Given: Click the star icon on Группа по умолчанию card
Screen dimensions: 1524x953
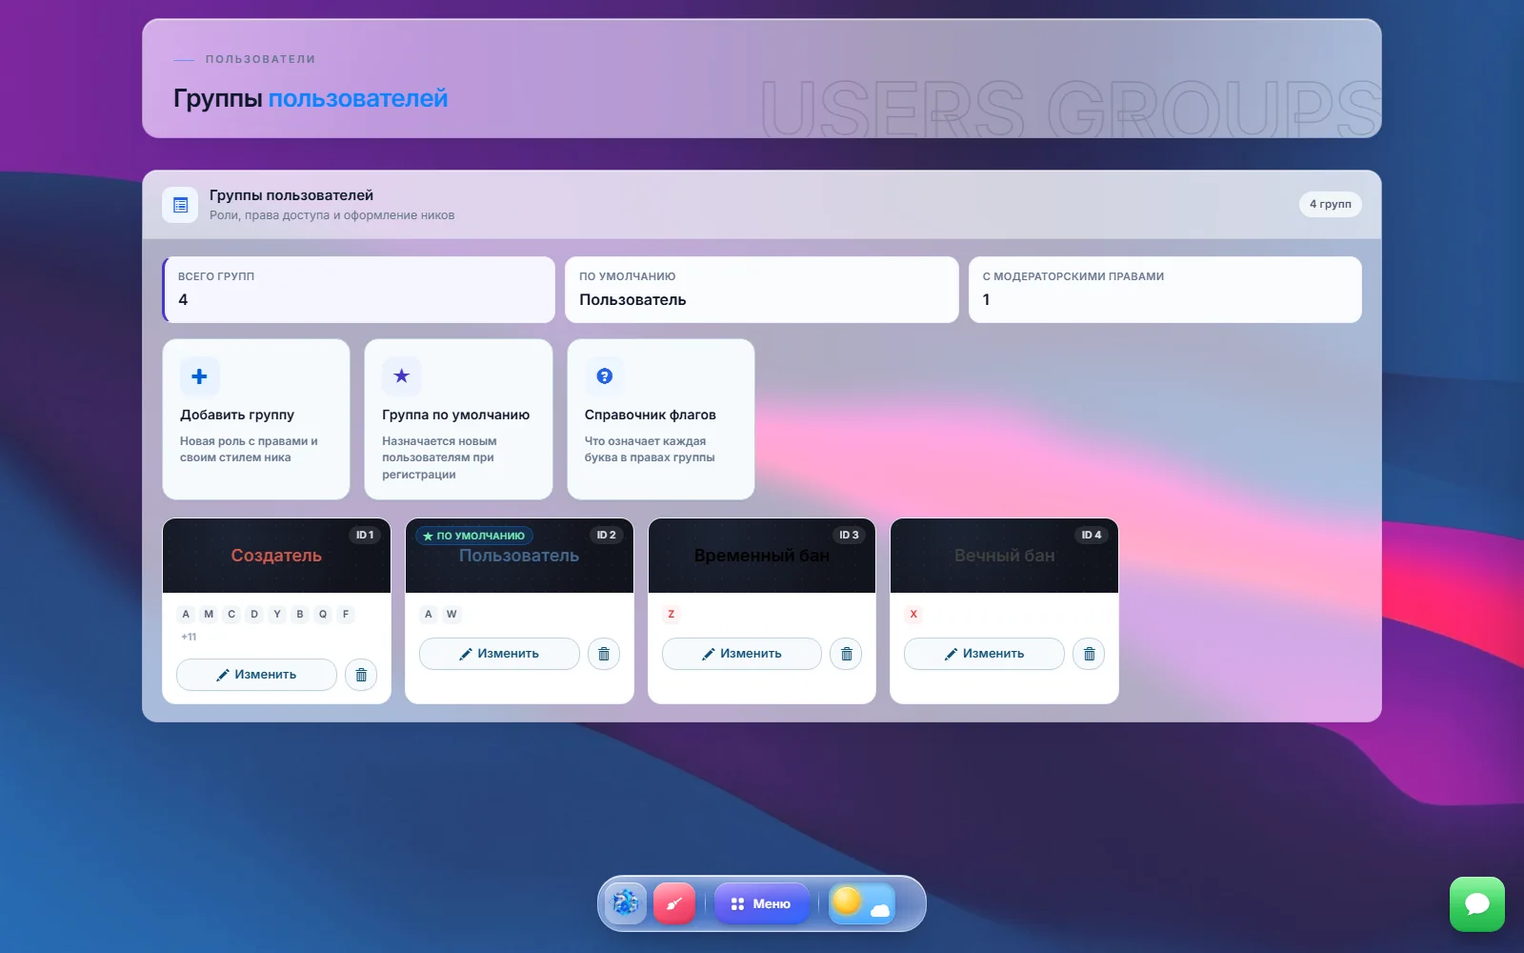Looking at the screenshot, I should tap(402, 376).
